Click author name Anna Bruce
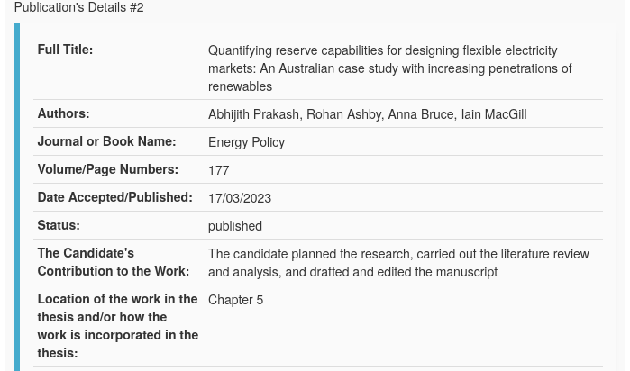The width and height of the screenshot is (630, 371). coord(420,115)
